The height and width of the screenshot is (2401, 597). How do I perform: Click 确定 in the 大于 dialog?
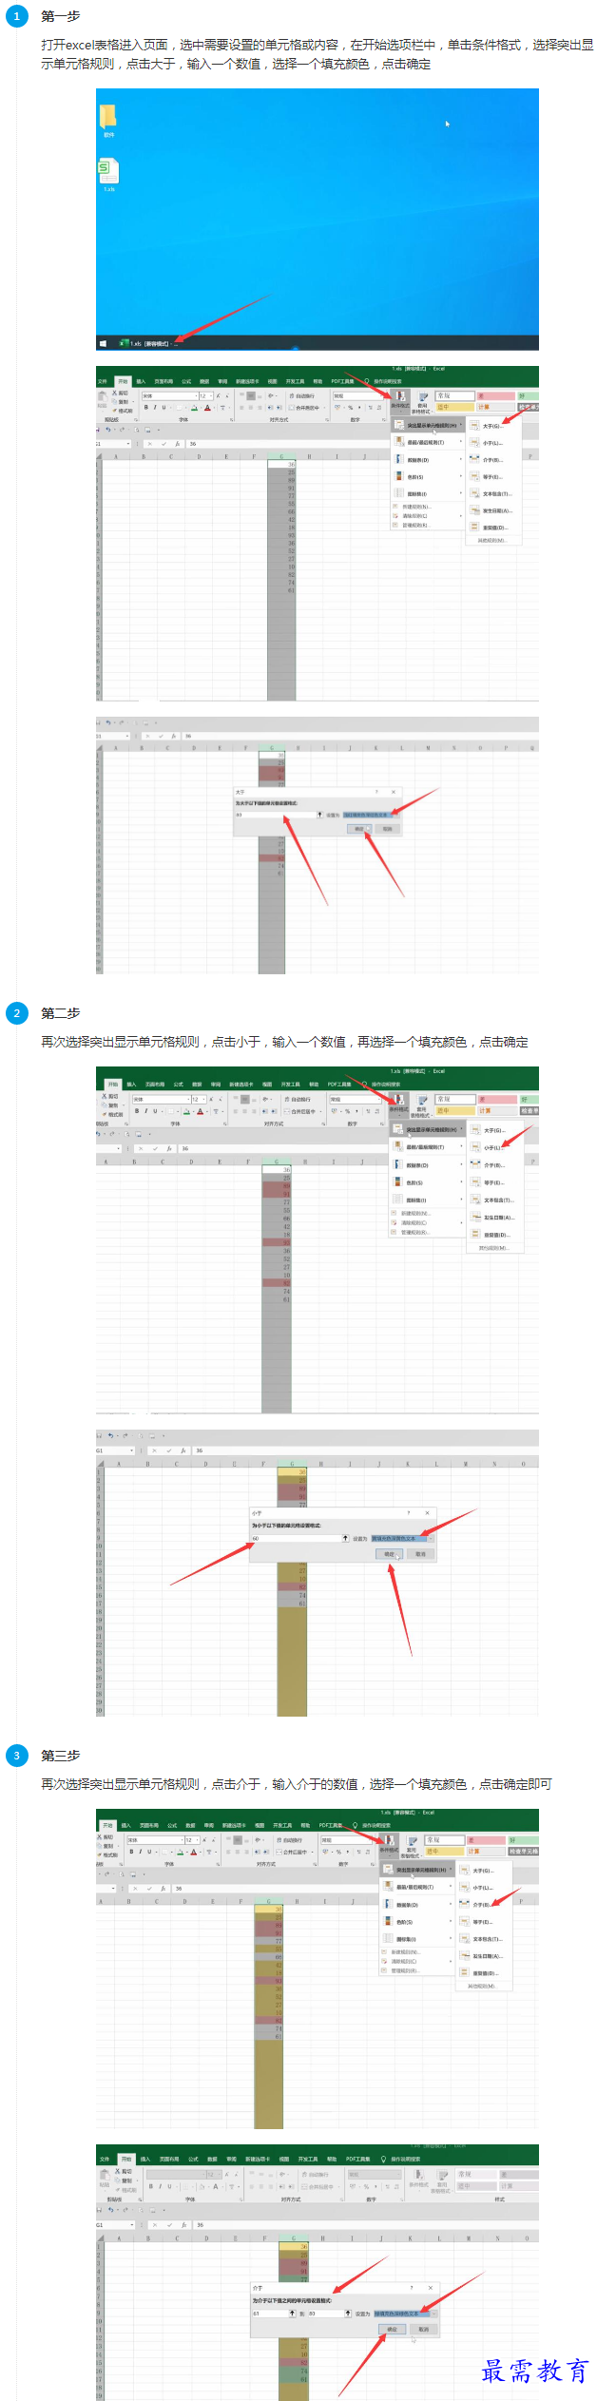[360, 829]
